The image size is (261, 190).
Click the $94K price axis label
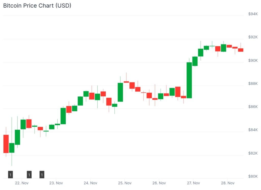[253, 14]
